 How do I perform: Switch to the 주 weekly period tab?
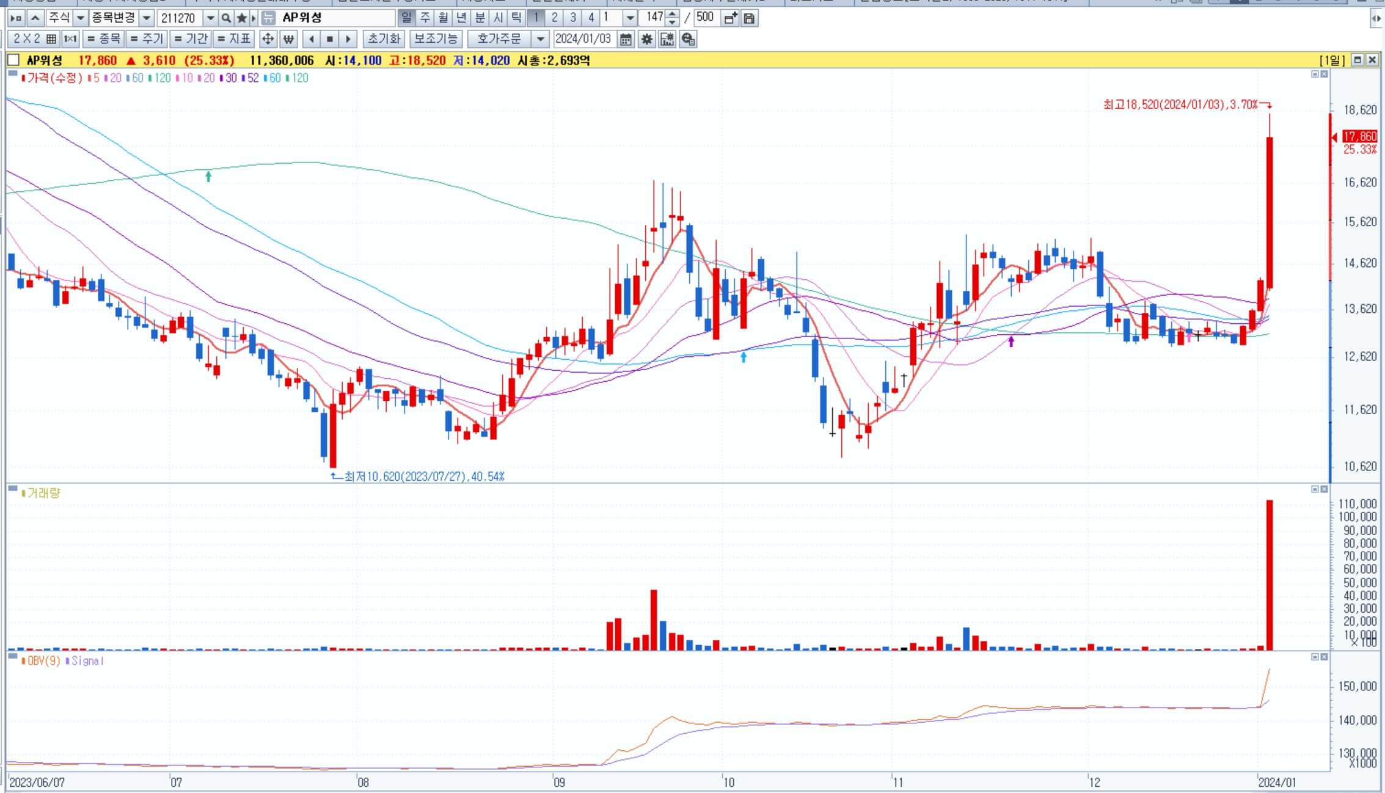pos(425,18)
